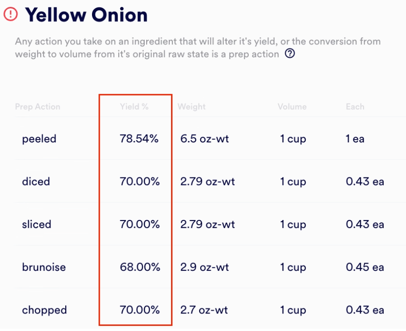The image size is (406, 331).
Task: Click the Each column header
Action: (x=354, y=107)
